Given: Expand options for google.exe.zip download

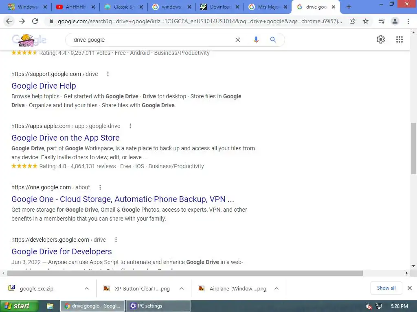Looking at the screenshot, I should (x=87, y=288).
